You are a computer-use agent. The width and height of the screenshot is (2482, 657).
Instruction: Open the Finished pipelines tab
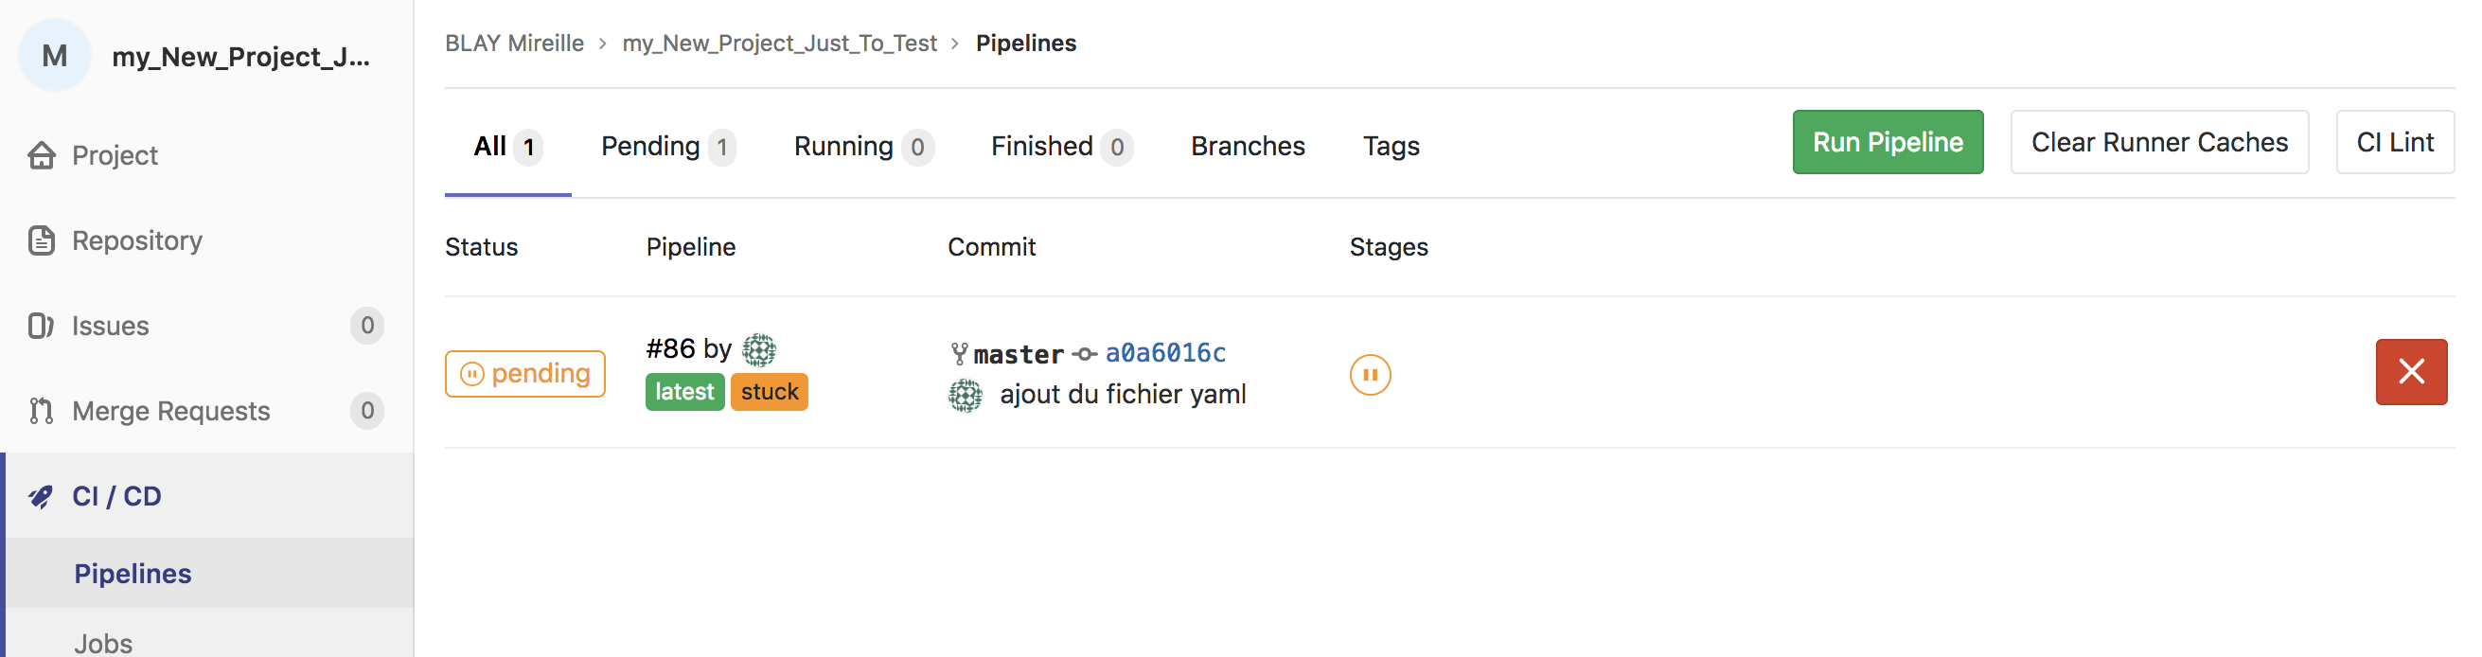click(1060, 147)
